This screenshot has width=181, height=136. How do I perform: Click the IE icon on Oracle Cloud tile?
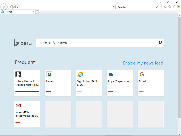80,74
